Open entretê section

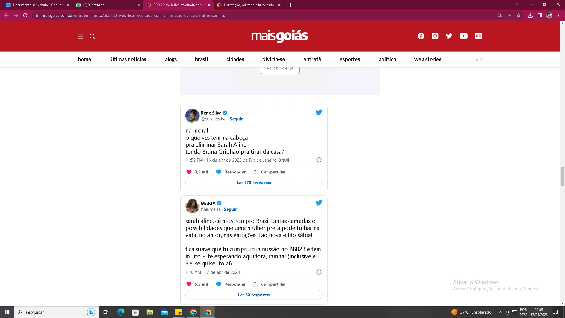tap(312, 59)
